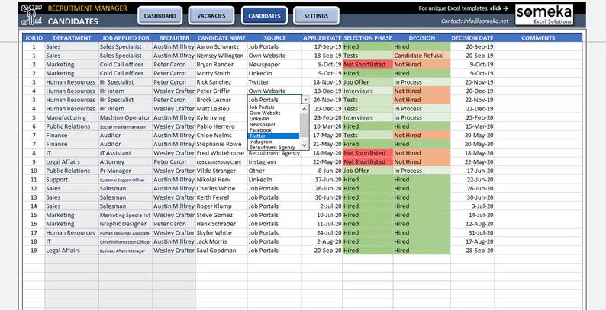Select Chief Information Officer job cell
This screenshot has height=310, width=606.
point(126,241)
